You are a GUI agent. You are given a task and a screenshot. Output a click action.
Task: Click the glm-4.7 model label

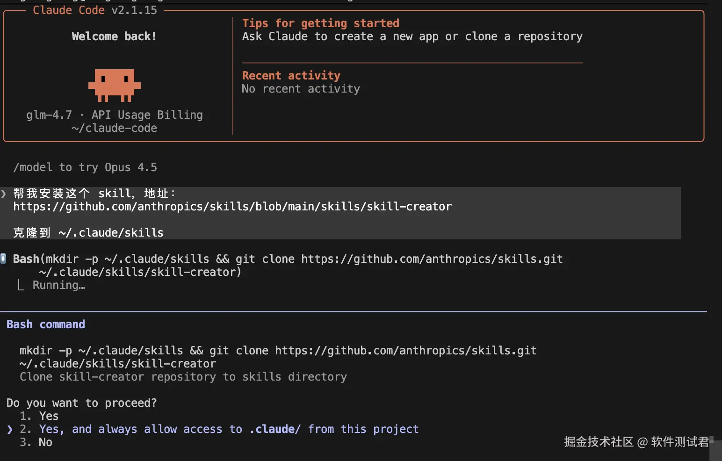[49, 115]
